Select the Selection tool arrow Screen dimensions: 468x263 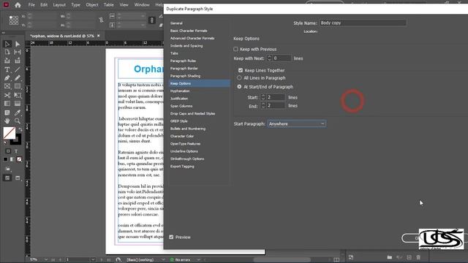coord(7,44)
